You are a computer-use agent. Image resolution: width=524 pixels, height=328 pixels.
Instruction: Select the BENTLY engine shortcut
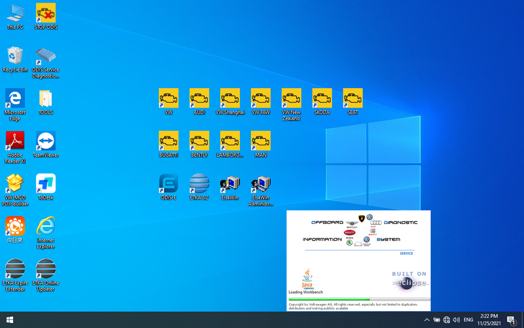tap(199, 145)
